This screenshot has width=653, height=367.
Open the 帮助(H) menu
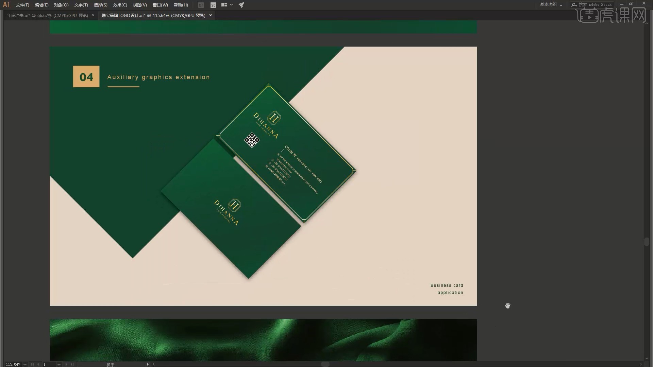[181, 5]
